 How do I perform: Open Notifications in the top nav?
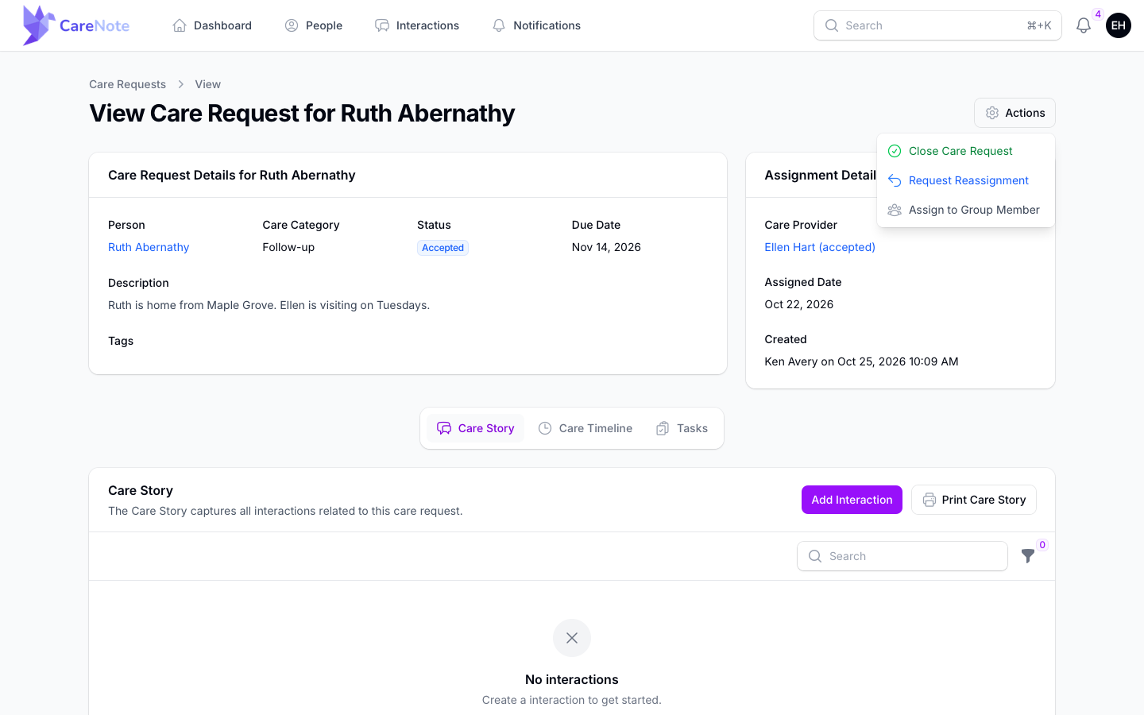point(536,25)
